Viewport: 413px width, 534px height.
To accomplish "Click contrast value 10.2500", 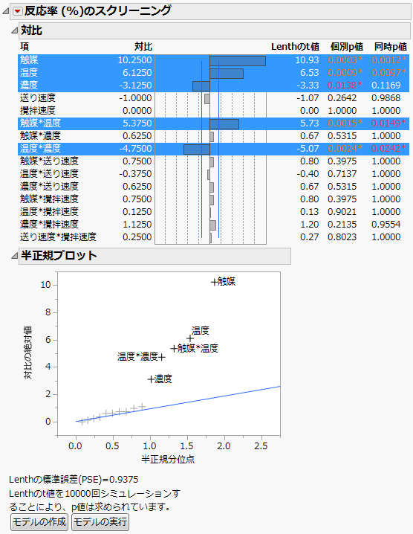I will pos(134,60).
